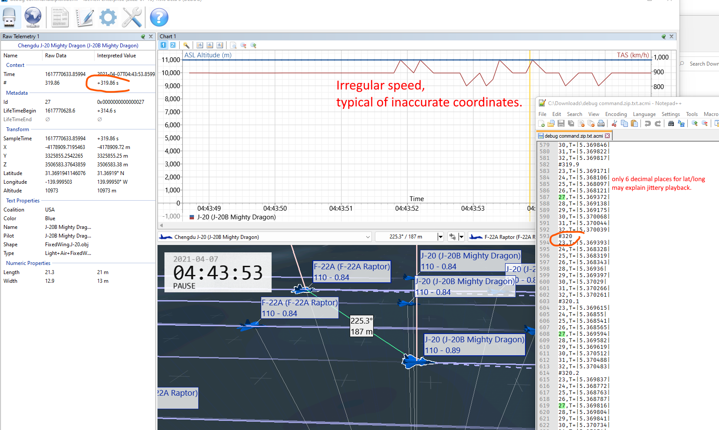The image size is (719, 430).
Task: Open the Edit menu in Notepad++
Action: [557, 114]
